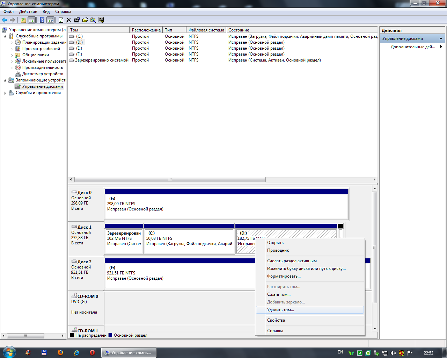
Task: Select the (F:) row in the volume list
Action: pos(223,54)
